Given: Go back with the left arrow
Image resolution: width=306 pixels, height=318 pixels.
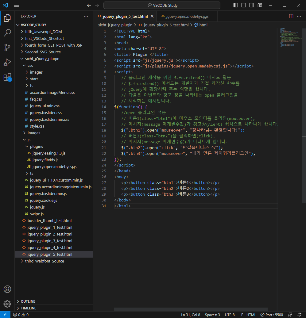Looking at the screenshot, I should point(89,5).
